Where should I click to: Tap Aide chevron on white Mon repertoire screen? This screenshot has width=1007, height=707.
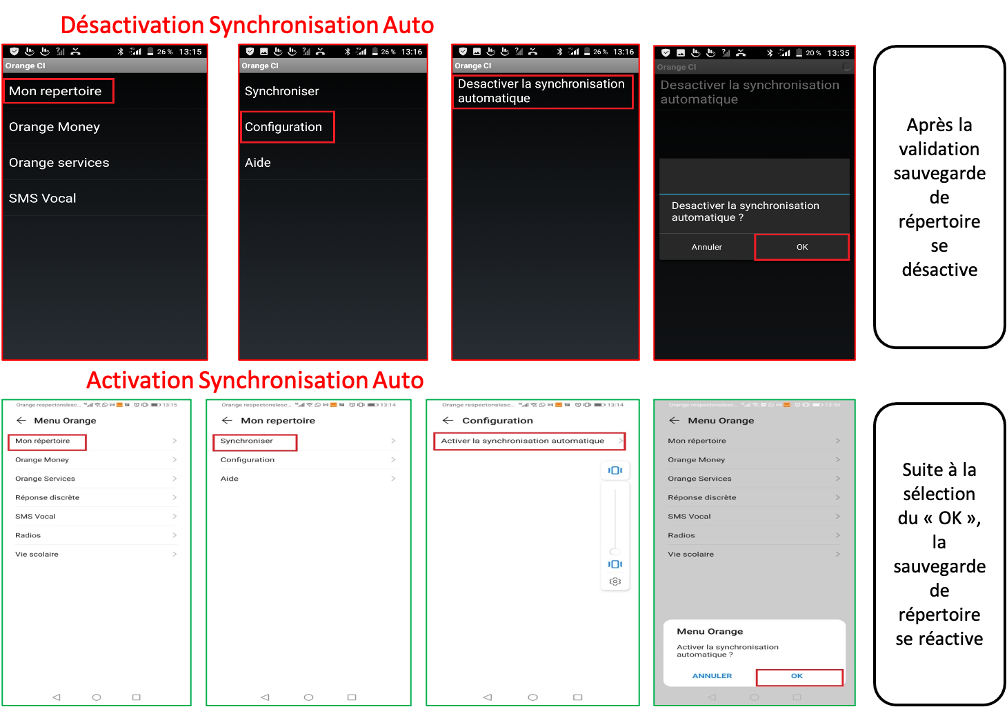pyautogui.click(x=393, y=478)
